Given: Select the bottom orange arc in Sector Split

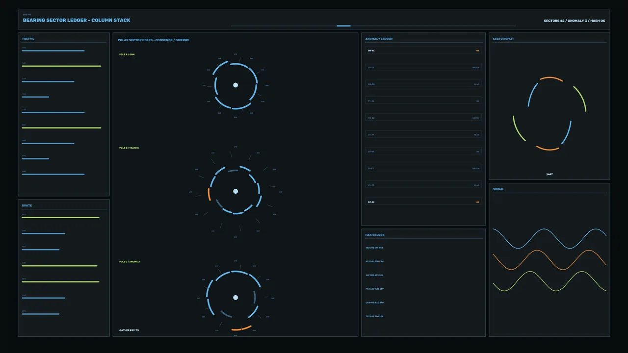Looking at the screenshot, I should click(548, 148).
